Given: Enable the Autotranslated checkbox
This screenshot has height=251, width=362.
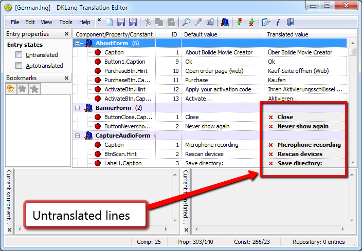Looking at the screenshot, I should [x=19, y=66].
